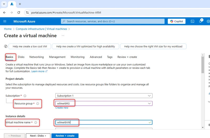210x138 pixels.
Task: Switch to the Review + create tab
Action: coord(127,57)
